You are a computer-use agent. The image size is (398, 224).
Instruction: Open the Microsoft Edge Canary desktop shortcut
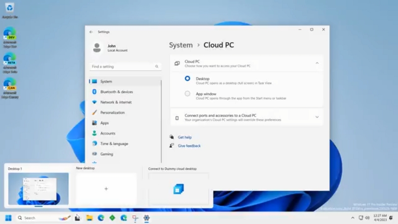tap(10, 88)
